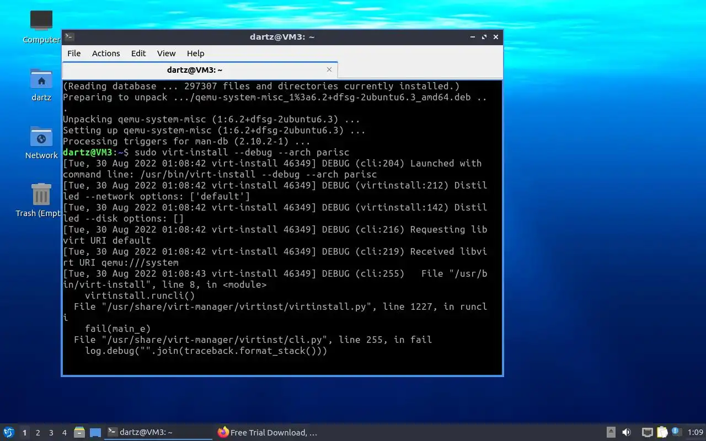Switch to workspace 4
706x441 pixels.
point(64,433)
